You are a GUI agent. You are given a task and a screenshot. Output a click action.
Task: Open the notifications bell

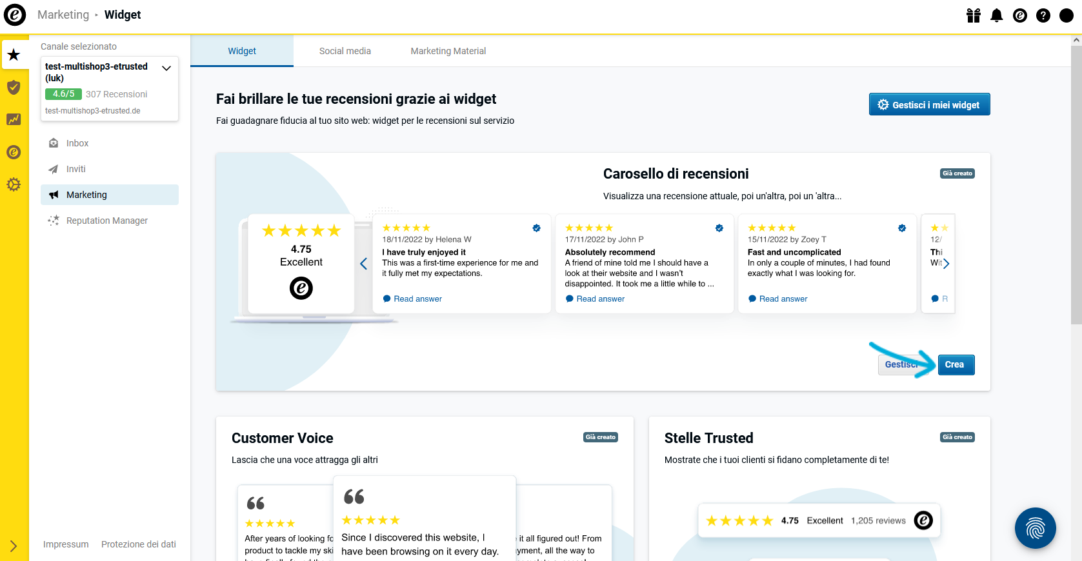click(997, 15)
